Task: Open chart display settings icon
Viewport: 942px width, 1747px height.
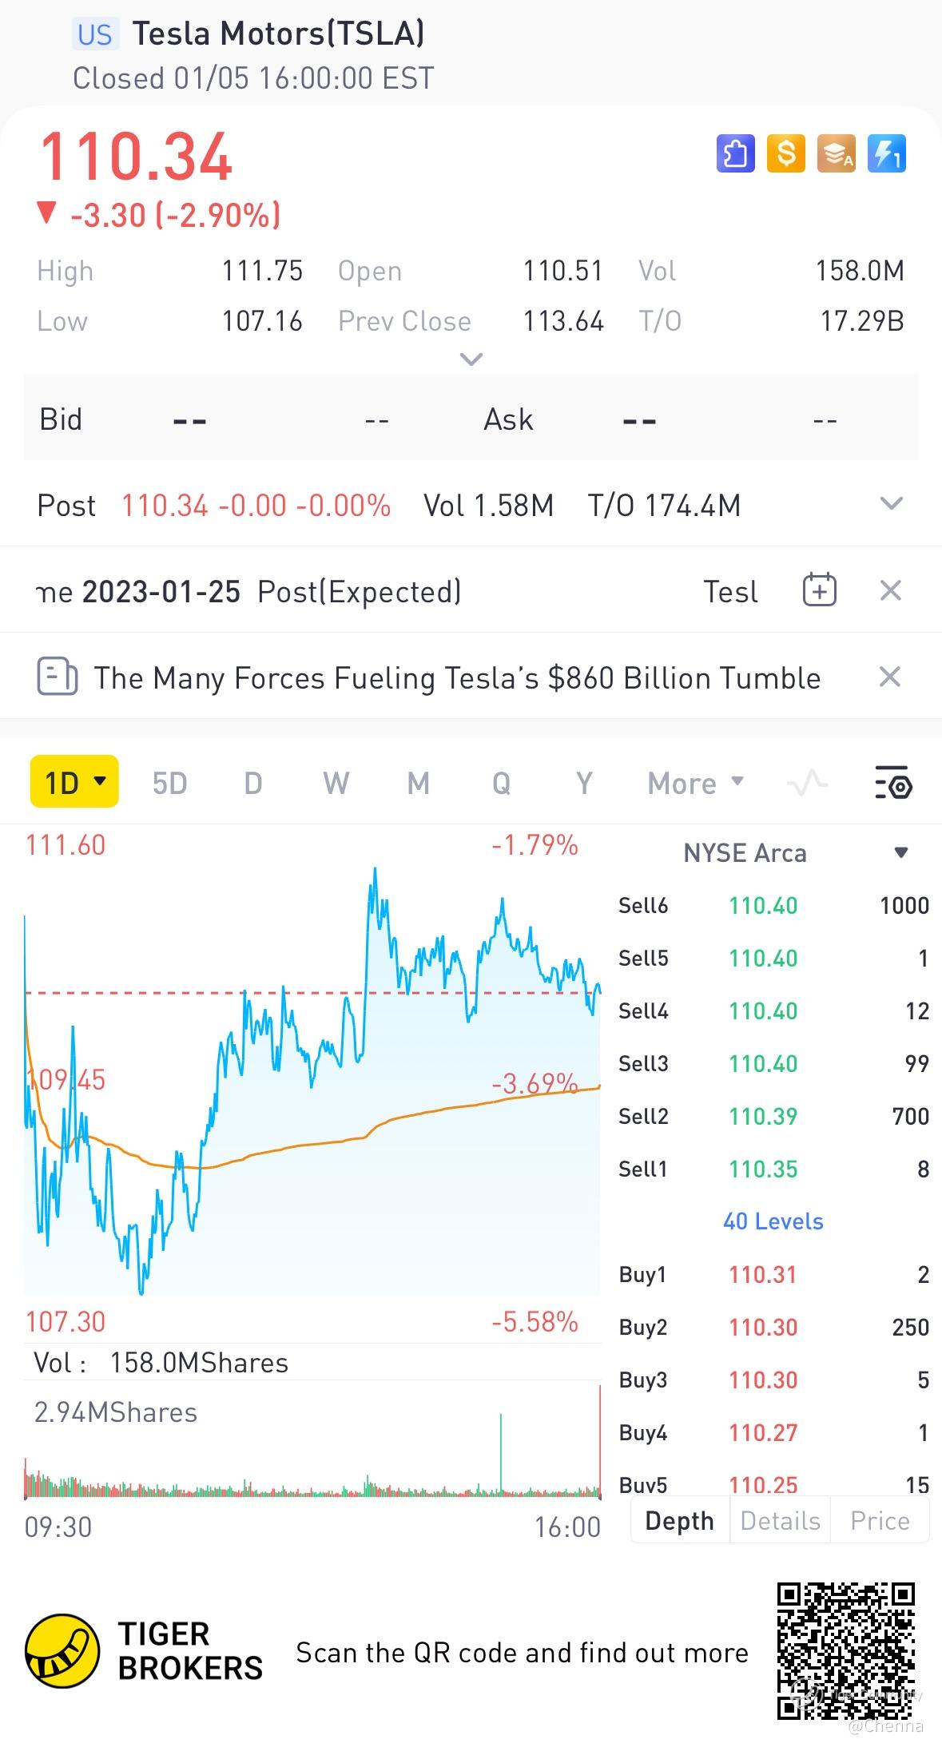Action: pyautogui.click(x=892, y=783)
